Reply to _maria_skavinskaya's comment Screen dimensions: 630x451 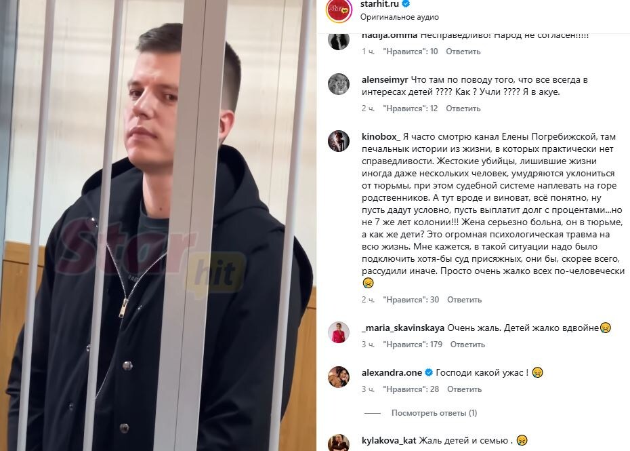(x=467, y=345)
